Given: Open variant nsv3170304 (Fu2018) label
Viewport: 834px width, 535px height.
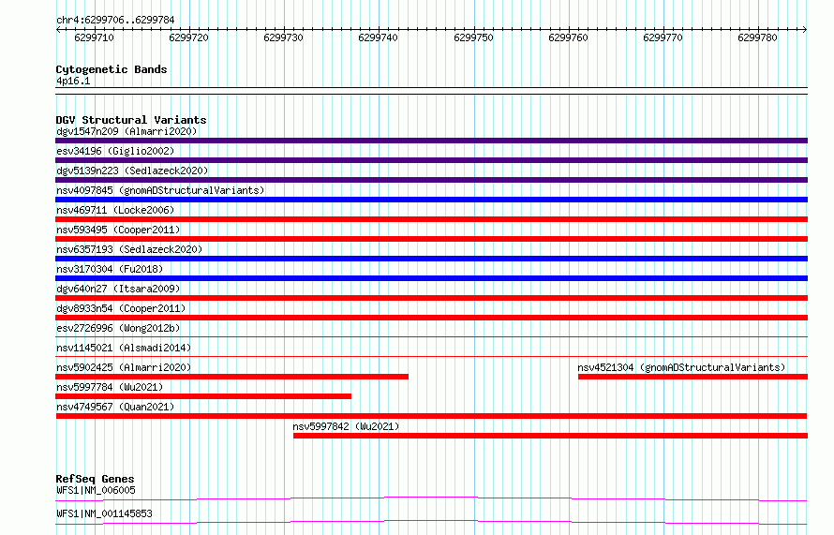Looking at the screenshot, I should pos(110,269).
